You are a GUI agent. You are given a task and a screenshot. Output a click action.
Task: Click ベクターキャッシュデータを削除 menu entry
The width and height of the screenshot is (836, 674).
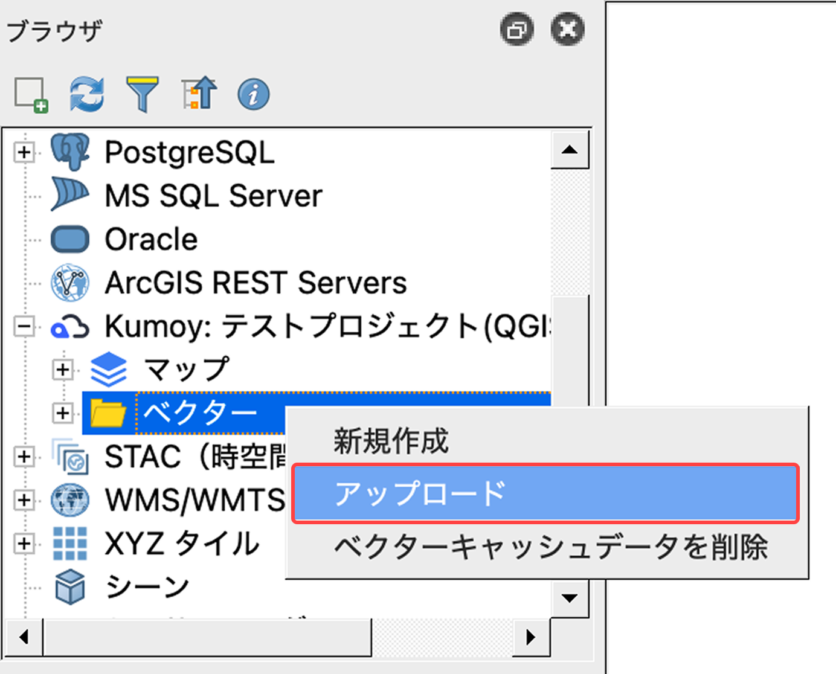coord(550,547)
